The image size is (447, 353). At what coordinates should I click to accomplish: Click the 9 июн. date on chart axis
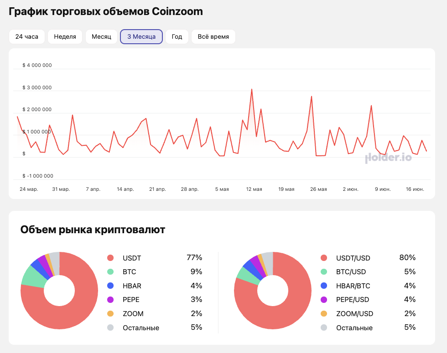(x=383, y=189)
